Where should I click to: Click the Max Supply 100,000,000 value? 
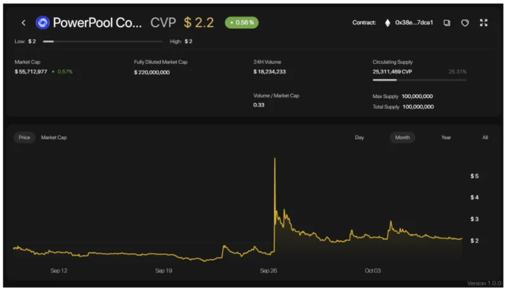[x=417, y=96]
